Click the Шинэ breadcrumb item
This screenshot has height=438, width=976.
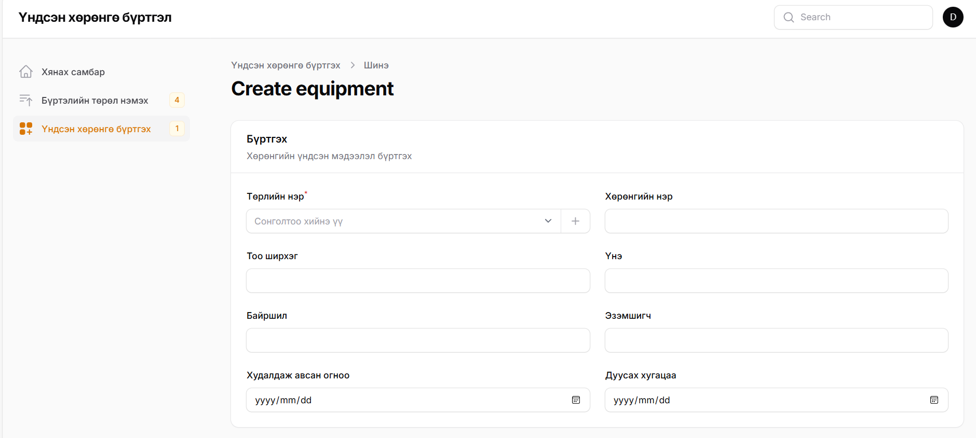click(x=376, y=65)
